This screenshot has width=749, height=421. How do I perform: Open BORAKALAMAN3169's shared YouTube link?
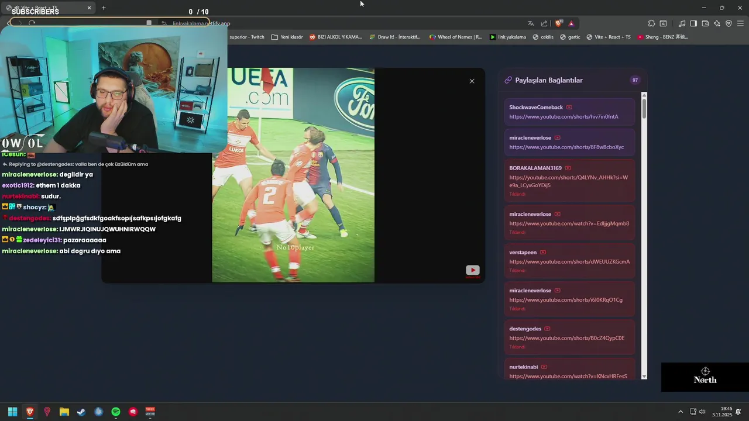click(568, 181)
